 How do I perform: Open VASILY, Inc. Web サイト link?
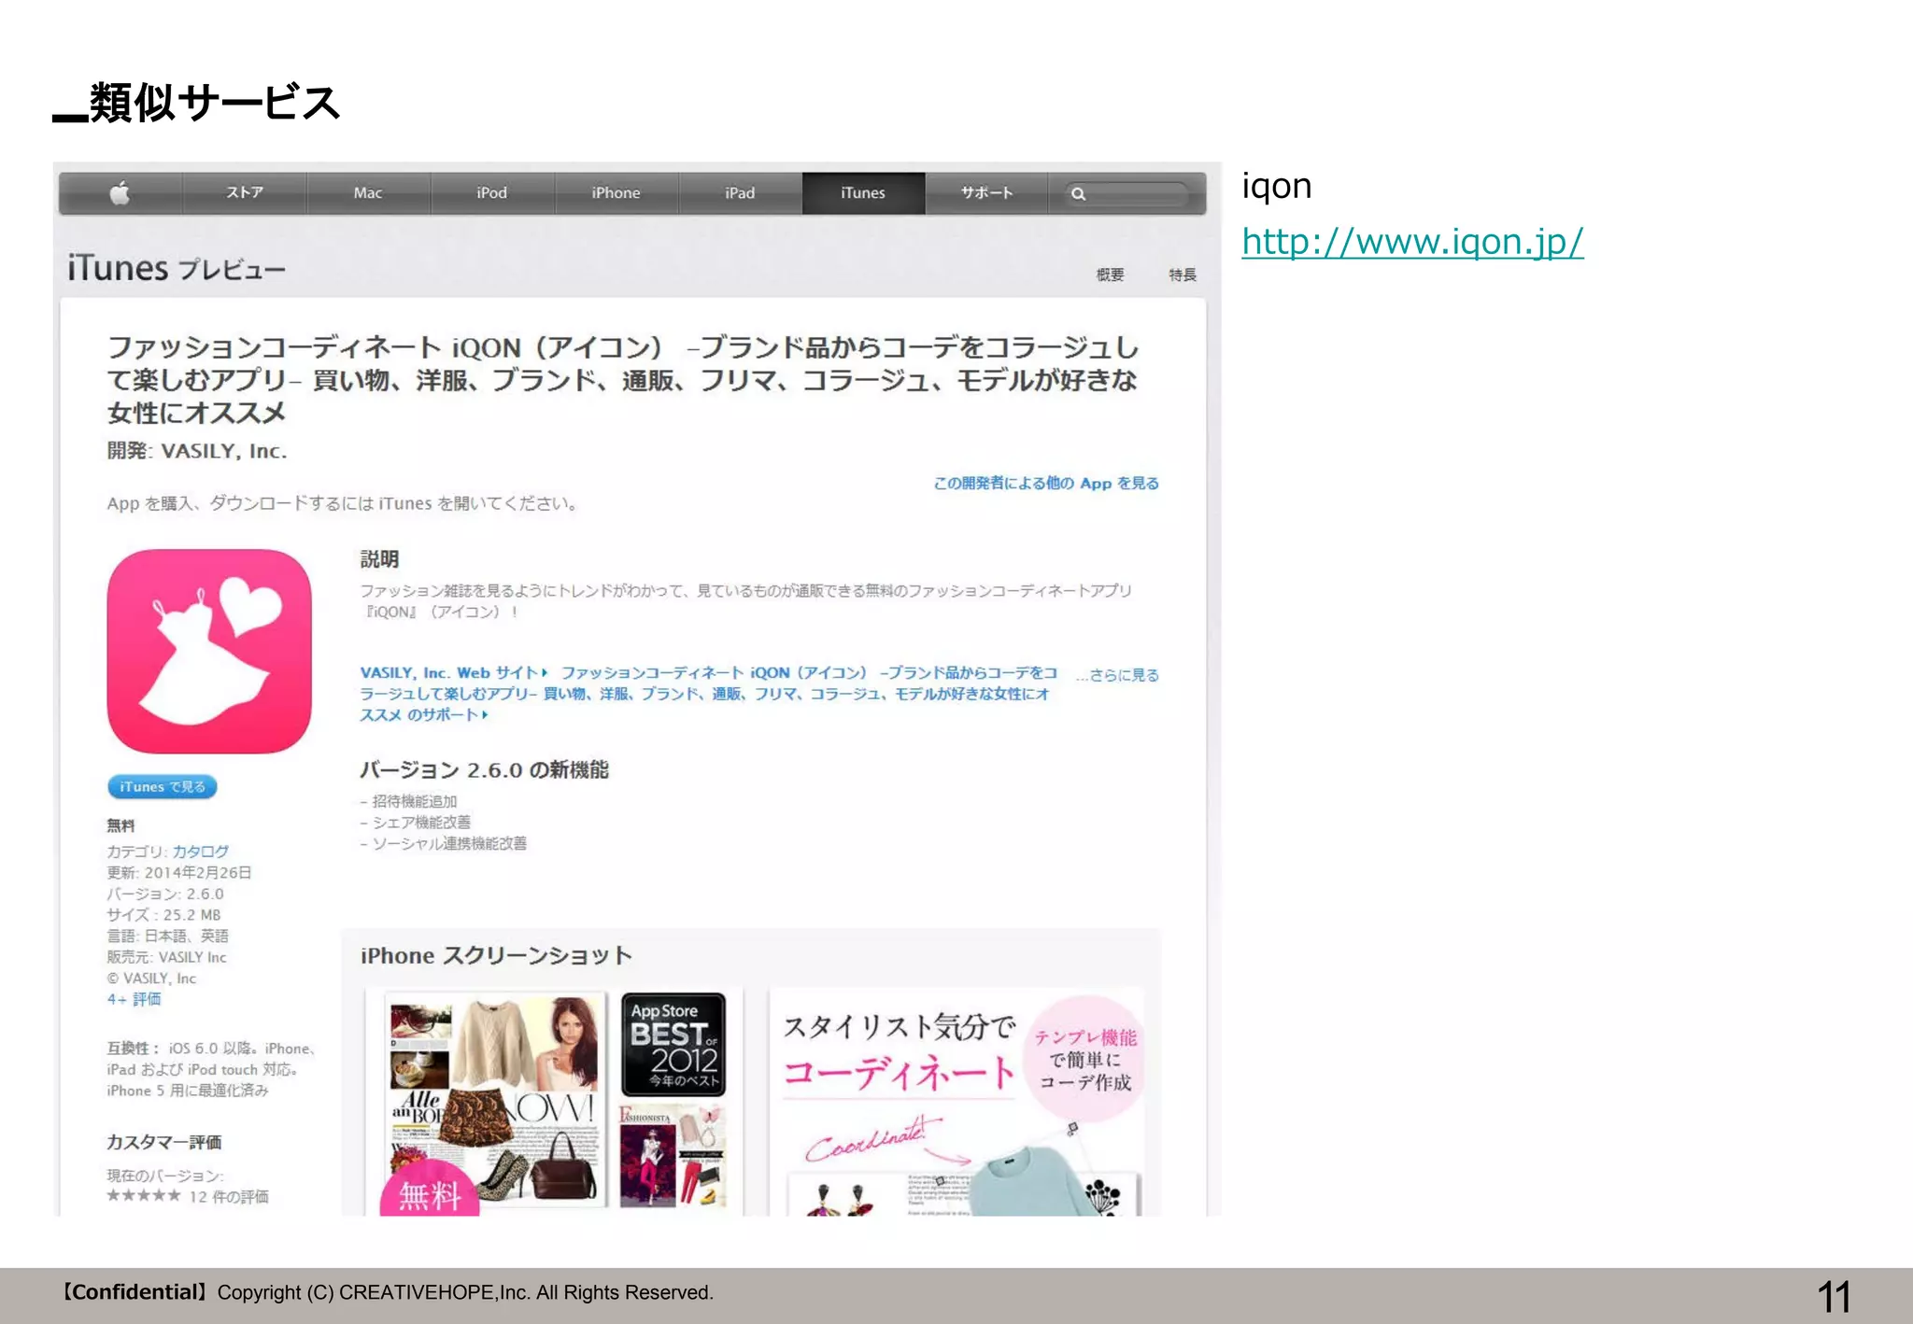[454, 672]
